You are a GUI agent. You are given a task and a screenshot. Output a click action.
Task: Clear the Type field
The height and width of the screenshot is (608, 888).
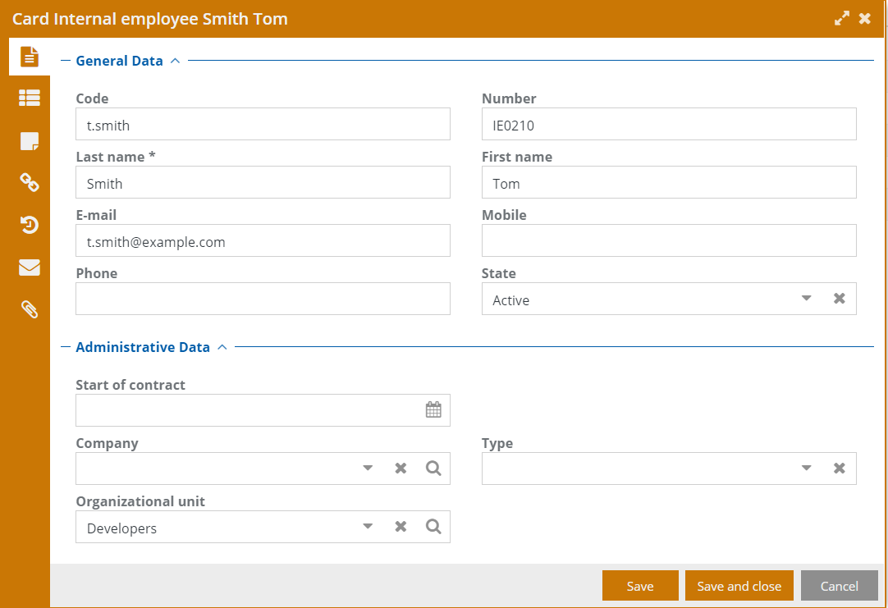point(840,469)
